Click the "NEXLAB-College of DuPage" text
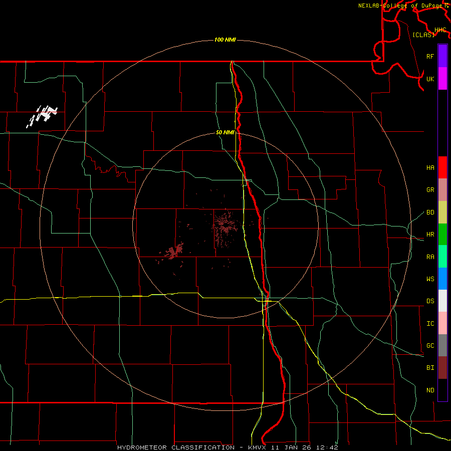The width and height of the screenshot is (451, 451). pos(401,6)
